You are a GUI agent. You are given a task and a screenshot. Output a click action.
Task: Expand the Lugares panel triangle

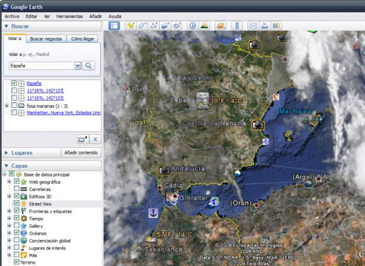7,153
